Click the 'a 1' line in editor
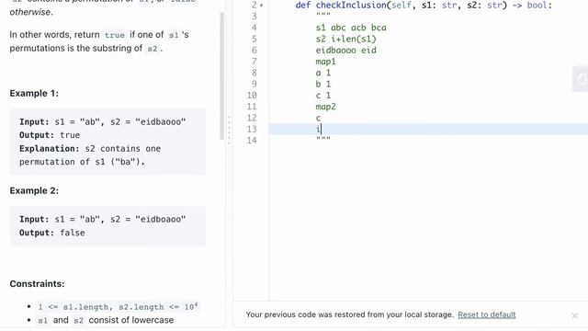 pyautogui.click(x=322, y=73)
